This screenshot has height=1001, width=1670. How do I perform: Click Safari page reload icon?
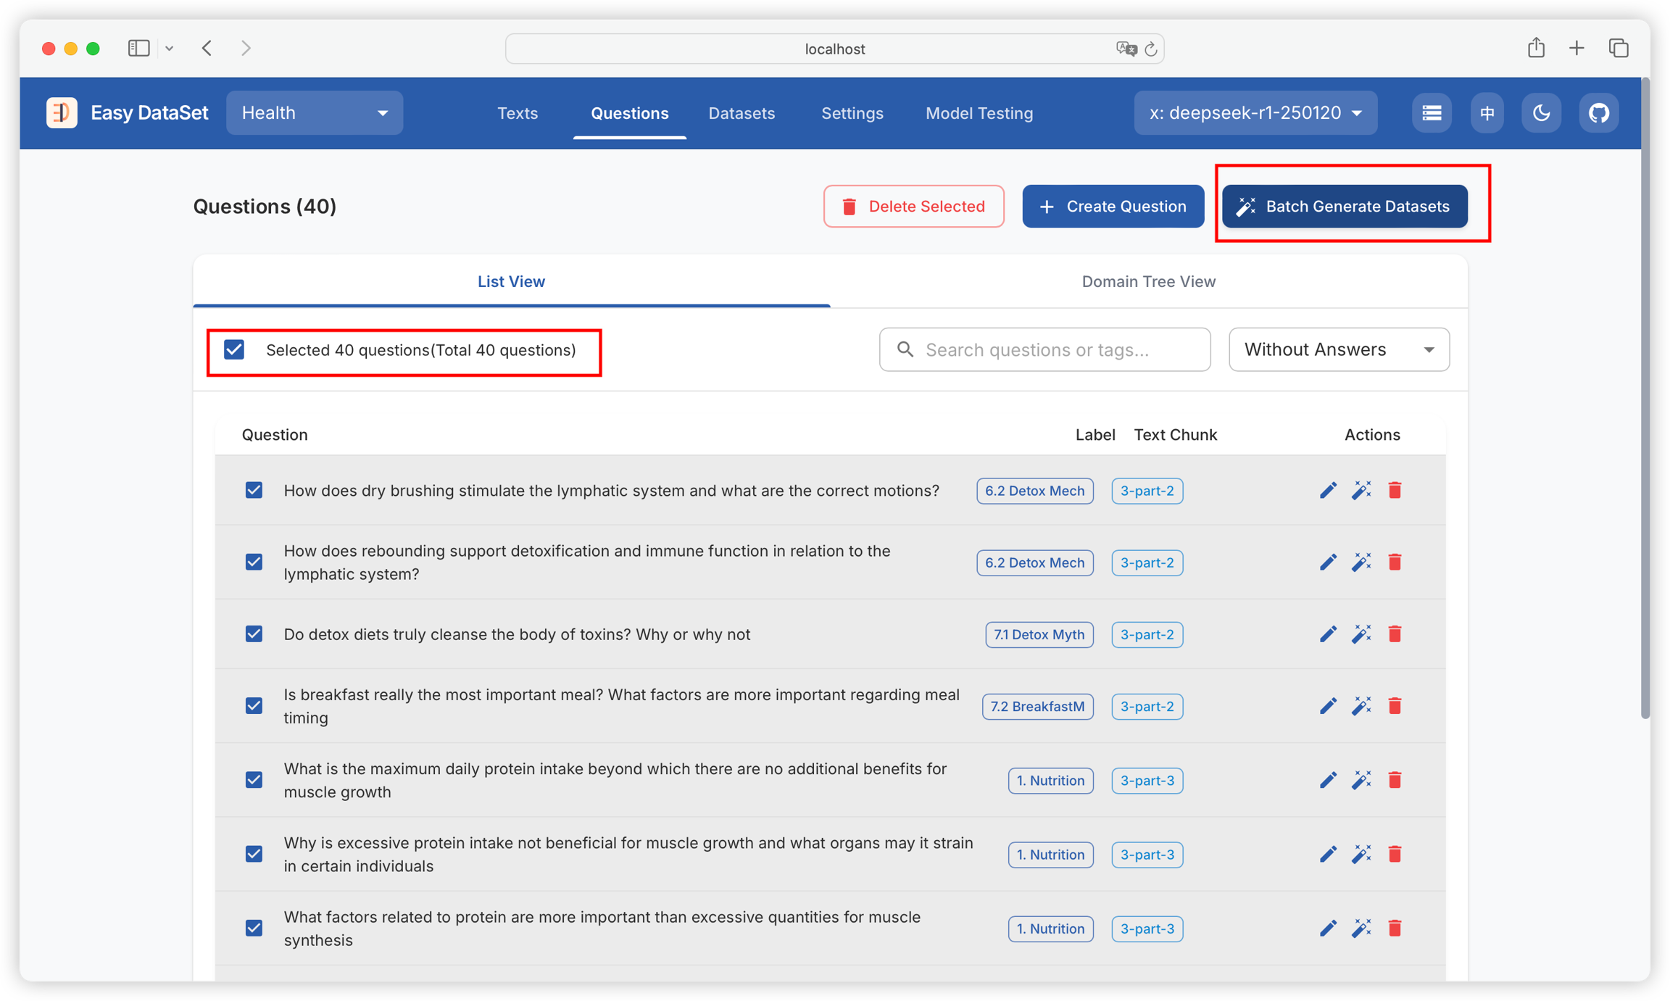click(x=1150, y=49)
